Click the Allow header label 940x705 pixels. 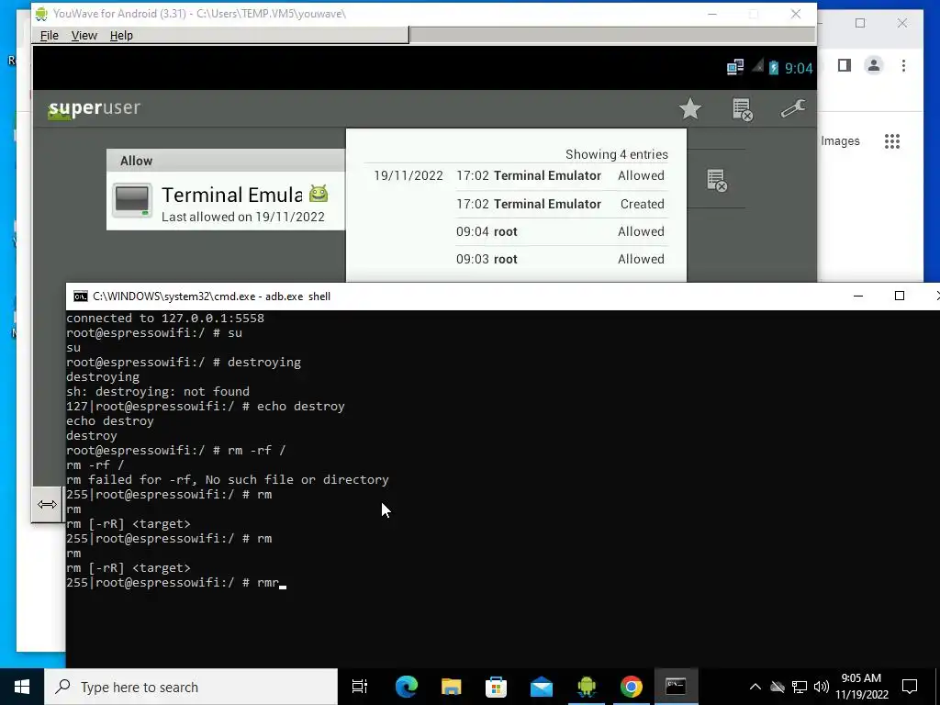[136, 161]
